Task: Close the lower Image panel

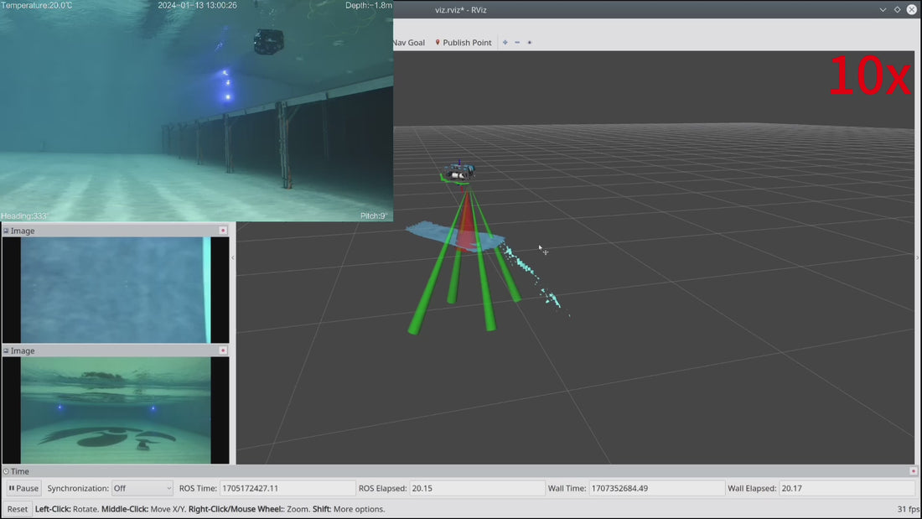Action: (223, 350)
